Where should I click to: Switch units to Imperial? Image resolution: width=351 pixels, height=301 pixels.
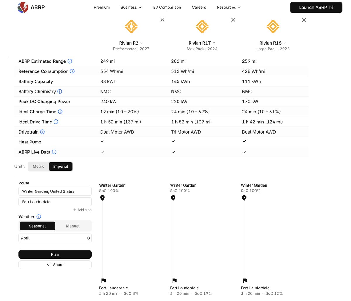(x=61, y=166)
